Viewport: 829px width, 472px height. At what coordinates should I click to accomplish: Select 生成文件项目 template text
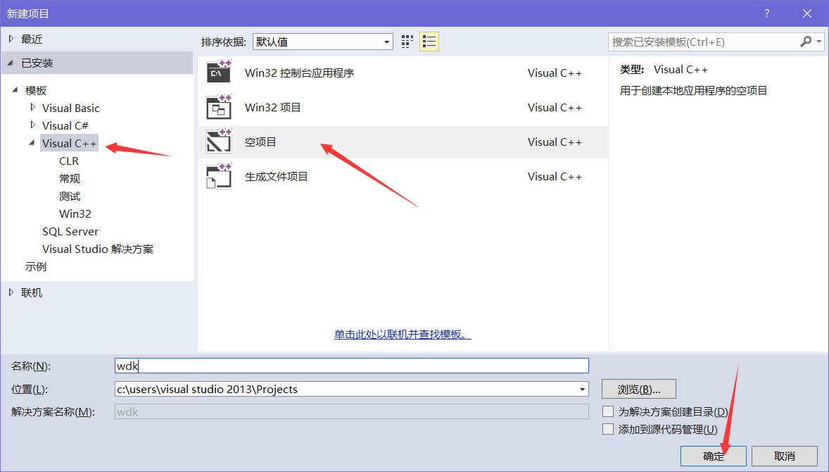point(276,177)
